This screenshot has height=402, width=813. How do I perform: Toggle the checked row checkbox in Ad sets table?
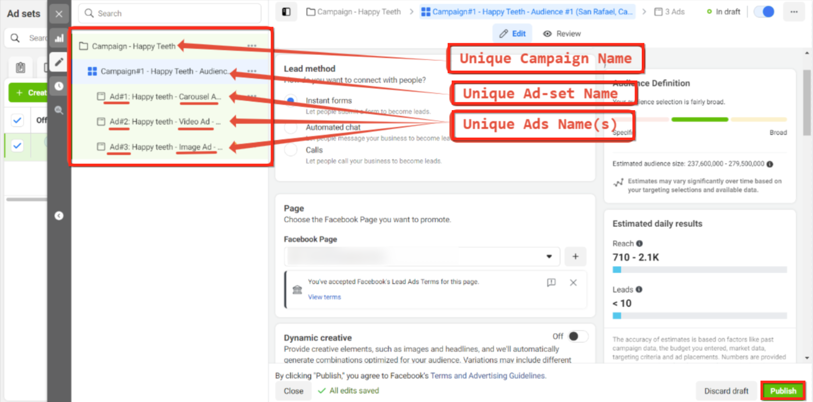[x=17, y=146]
